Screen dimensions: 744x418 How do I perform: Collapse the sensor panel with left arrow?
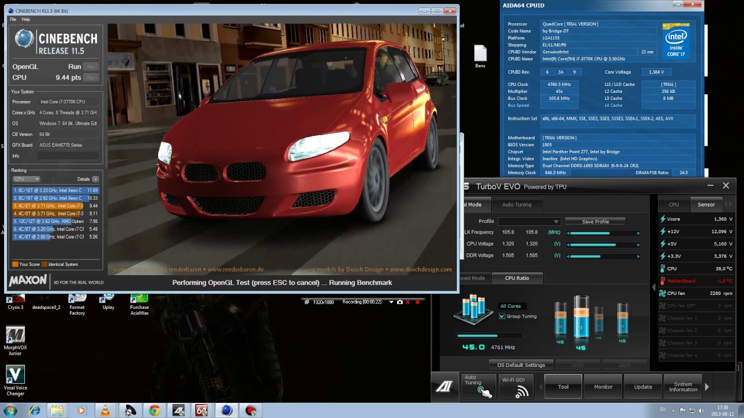[653, 287]
